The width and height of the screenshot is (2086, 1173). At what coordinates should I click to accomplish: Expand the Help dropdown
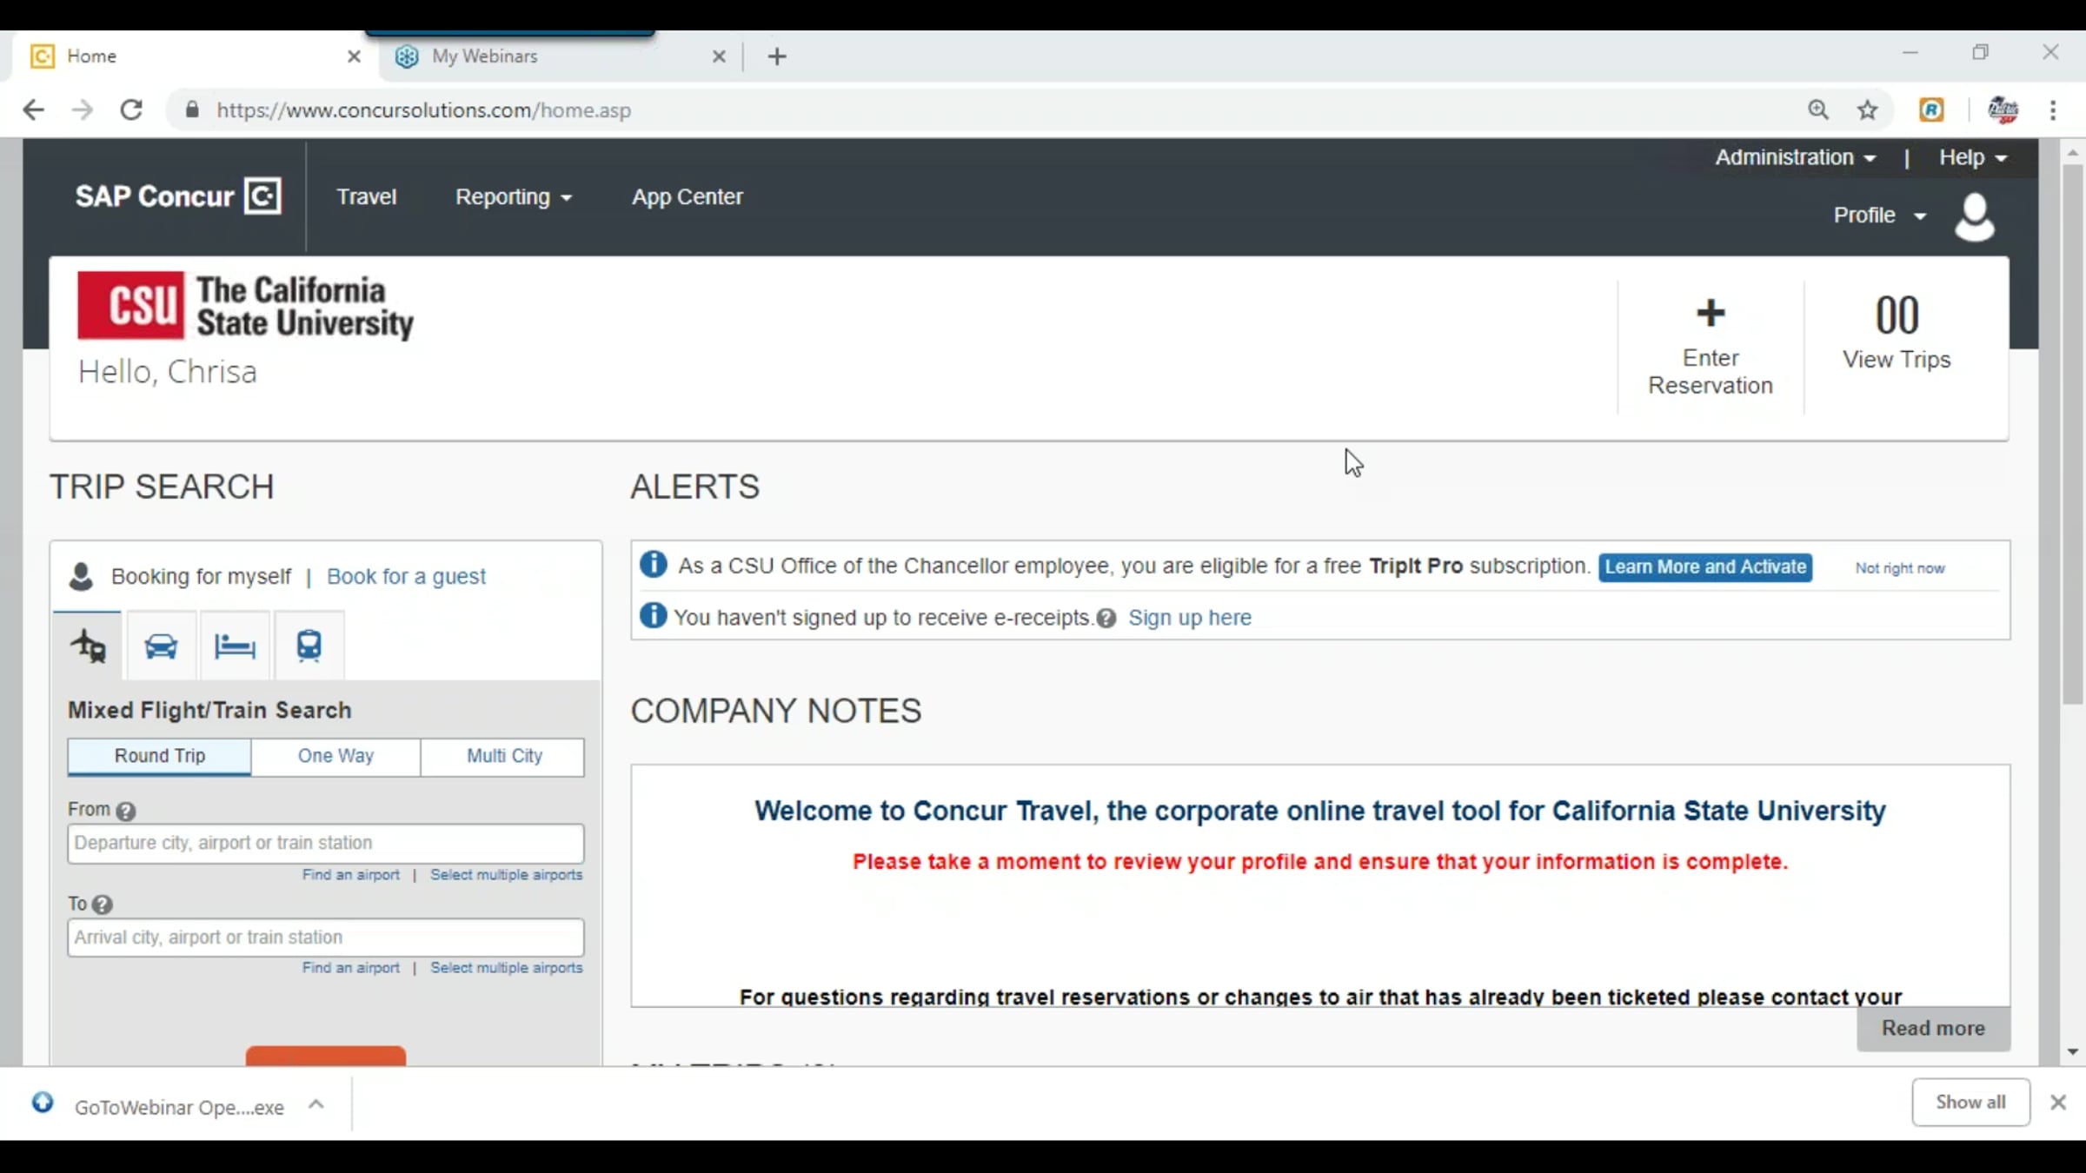tap(1972, 157)
